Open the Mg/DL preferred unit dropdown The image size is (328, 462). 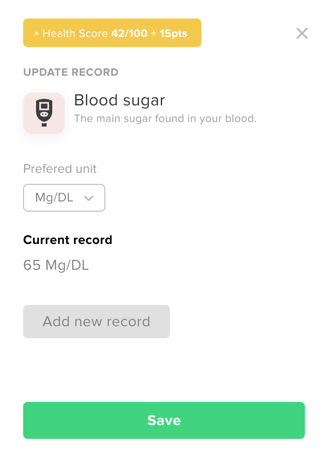(x=64, y=198)
